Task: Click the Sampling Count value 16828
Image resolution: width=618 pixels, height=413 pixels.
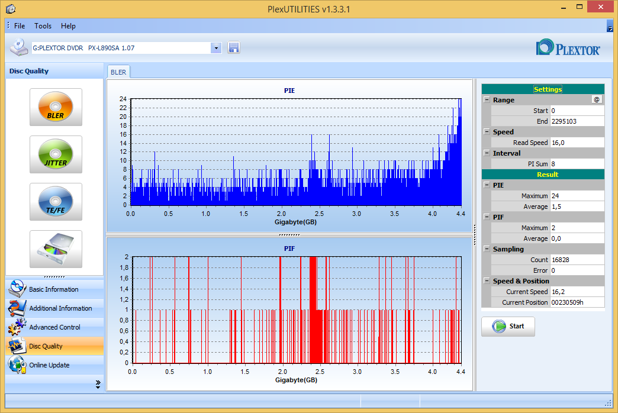Action: pos(577,260)
